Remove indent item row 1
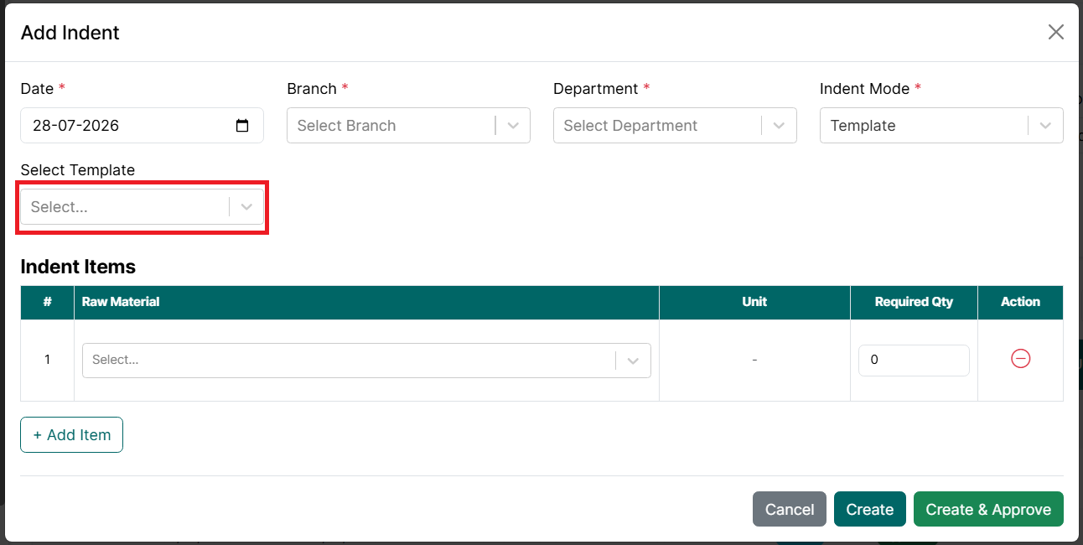Viewport: 1083px width, 545px height. point(1020,359)
